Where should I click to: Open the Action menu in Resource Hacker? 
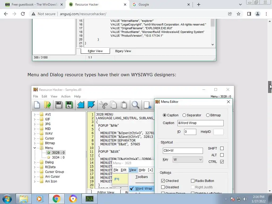(x=66, y=96)
